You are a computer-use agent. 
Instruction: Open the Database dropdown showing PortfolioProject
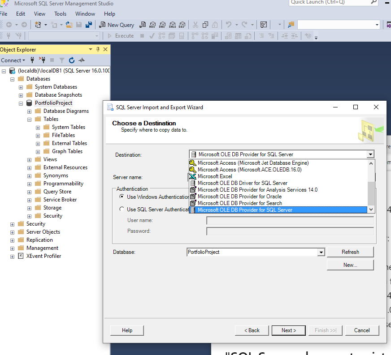coord(321,252)
